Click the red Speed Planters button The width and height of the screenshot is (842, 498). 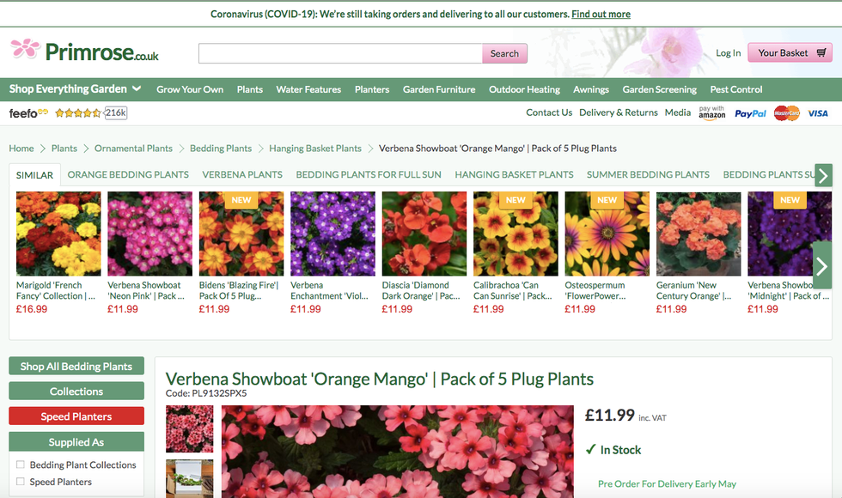(x=76, y=416)
